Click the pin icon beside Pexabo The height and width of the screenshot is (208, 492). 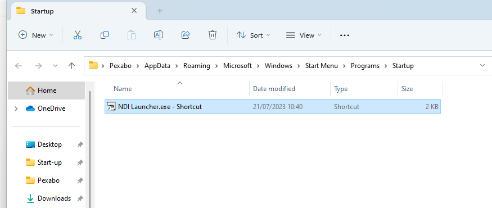(x=80, y=180)
